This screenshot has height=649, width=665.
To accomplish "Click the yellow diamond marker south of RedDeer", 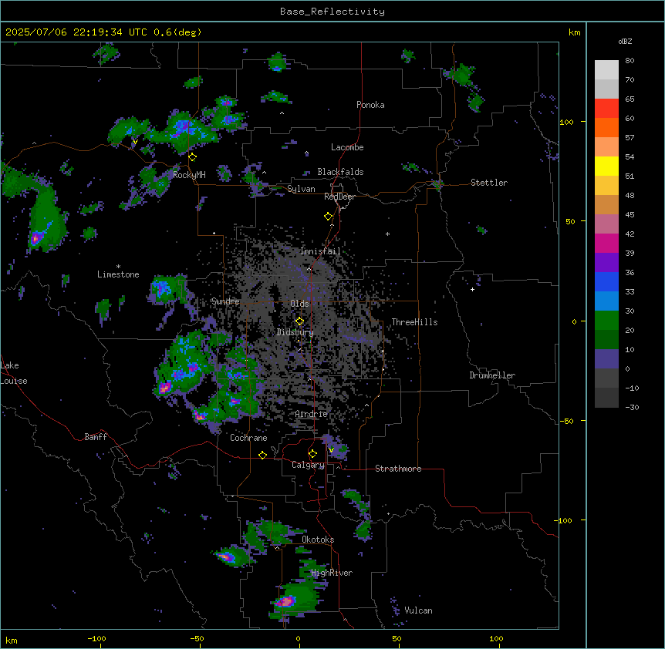I will point(329,217).
